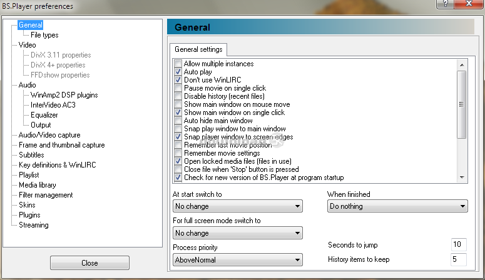Select the General settings tab
485x280 pixels.
click(x=198, y=49)
